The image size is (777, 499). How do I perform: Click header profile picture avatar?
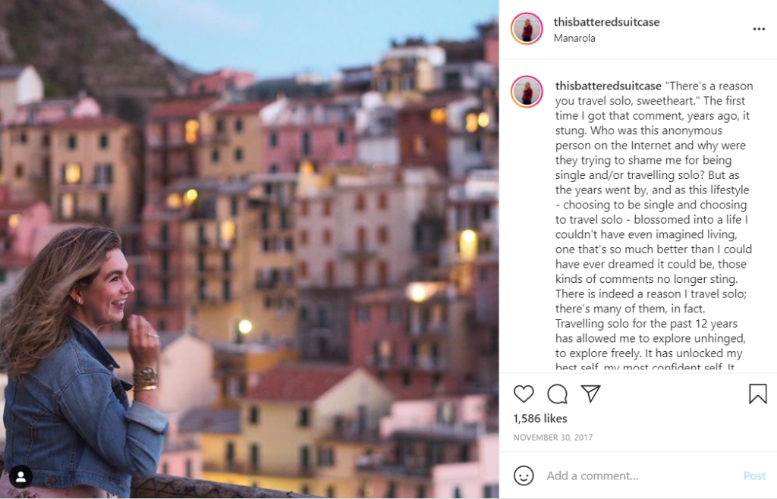point(527,30)
